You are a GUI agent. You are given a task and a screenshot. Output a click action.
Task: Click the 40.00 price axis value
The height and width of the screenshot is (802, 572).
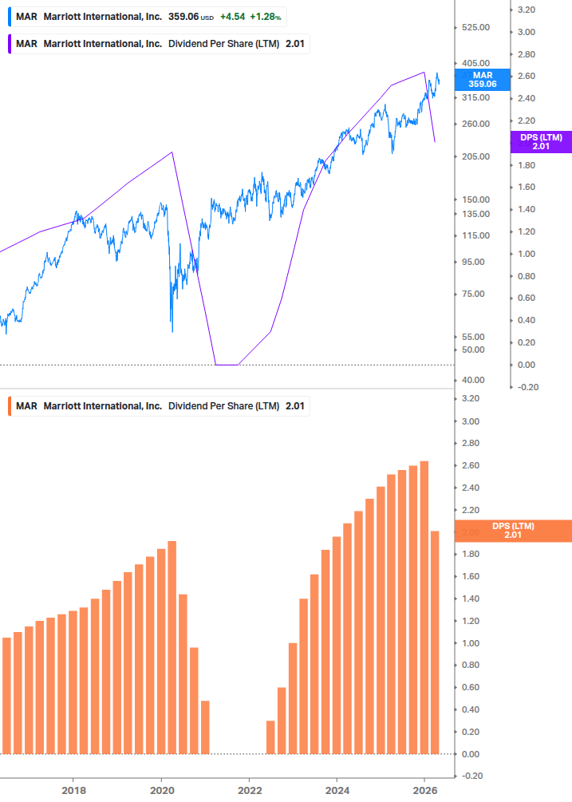[x=473, y=380]
